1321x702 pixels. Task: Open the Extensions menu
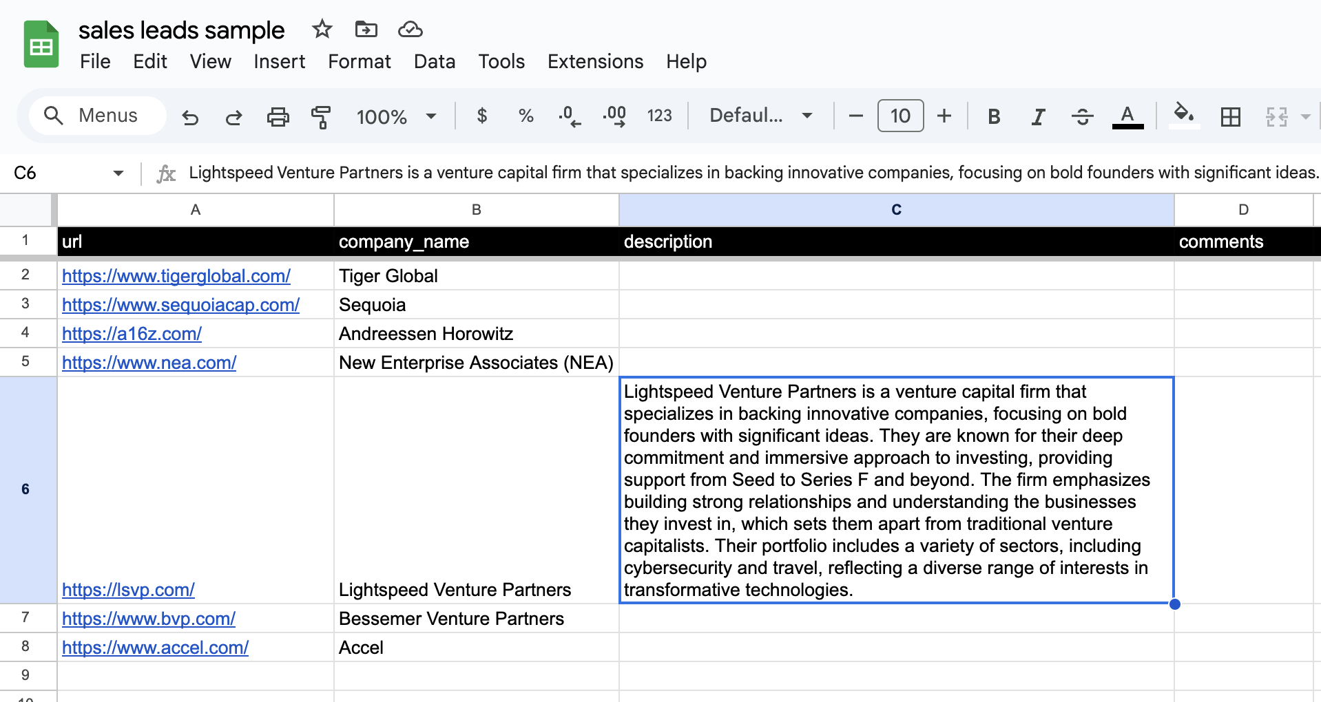[x=595, y=62]
